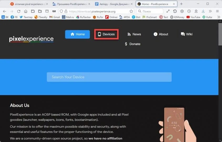Click the Home navigation button
Screen dimensions: 222x142
point(78,34)
